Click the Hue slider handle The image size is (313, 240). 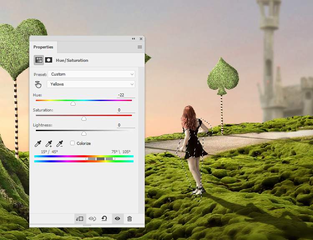click(x=73, y=104)
